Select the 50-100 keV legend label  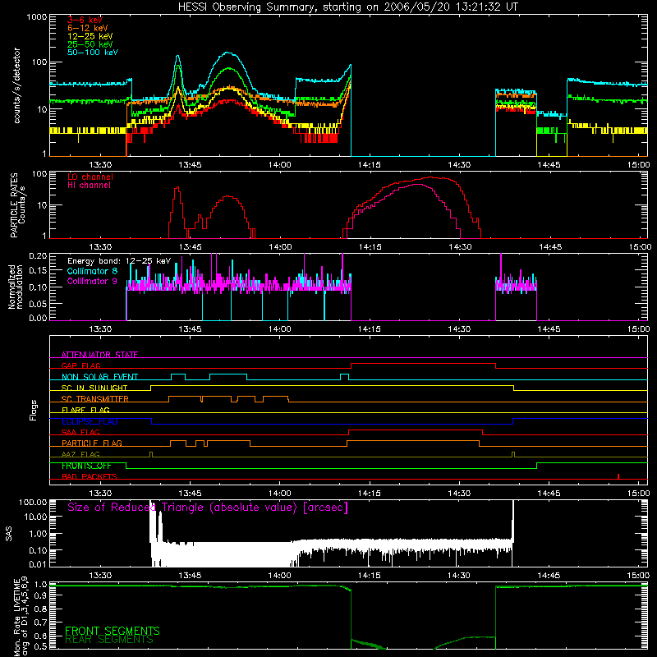[93, 53]
